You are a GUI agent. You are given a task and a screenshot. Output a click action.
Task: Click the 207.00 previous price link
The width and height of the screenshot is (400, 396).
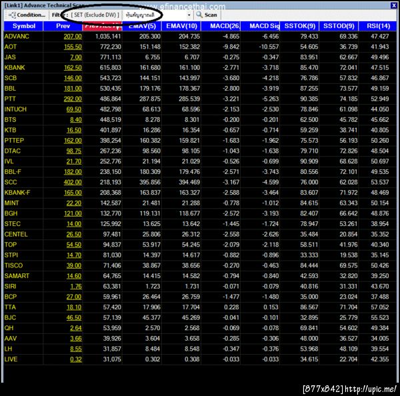(73, 37)
